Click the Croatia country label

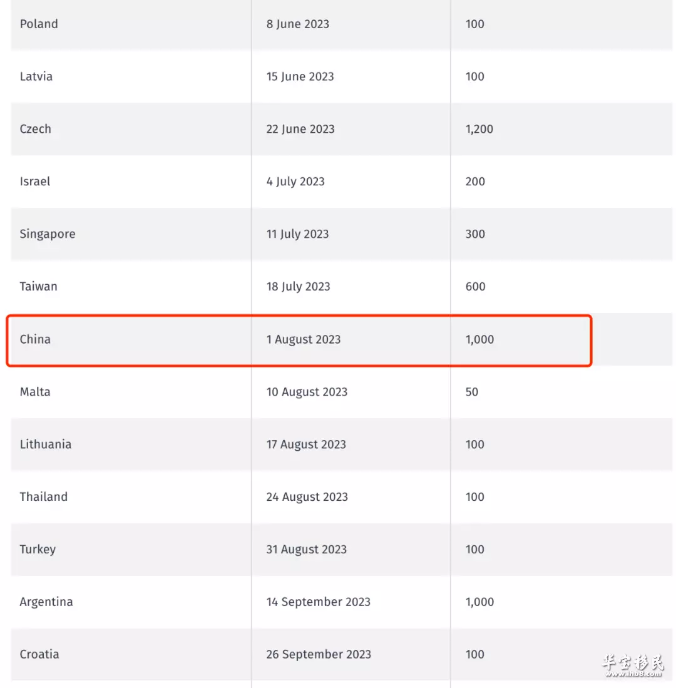click(x=39, y=654)
